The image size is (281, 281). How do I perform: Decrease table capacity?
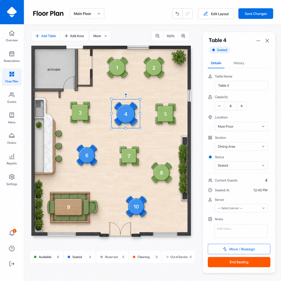(x=219, y=106)
